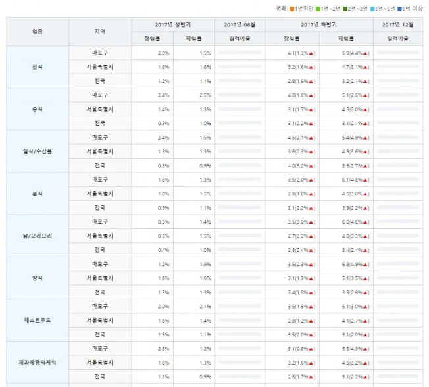Click the 4.0(3.2%▲) value

pos(301,166)
